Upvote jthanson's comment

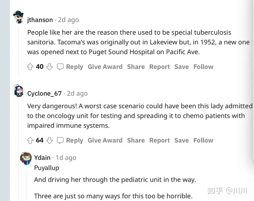coord(30,67)
